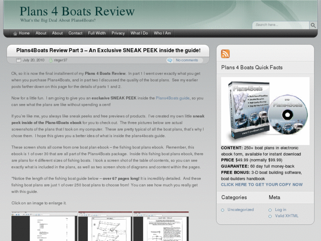The width and height of the screenshot is (321, 241).
Task: Follow the Plans4Boats guide link
Action: click(x=173, y=98)
